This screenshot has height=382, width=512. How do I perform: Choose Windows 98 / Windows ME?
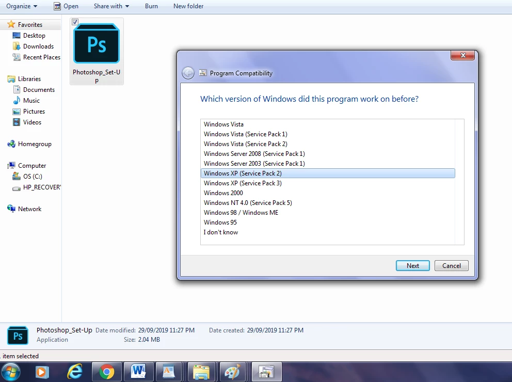point(328,212)
